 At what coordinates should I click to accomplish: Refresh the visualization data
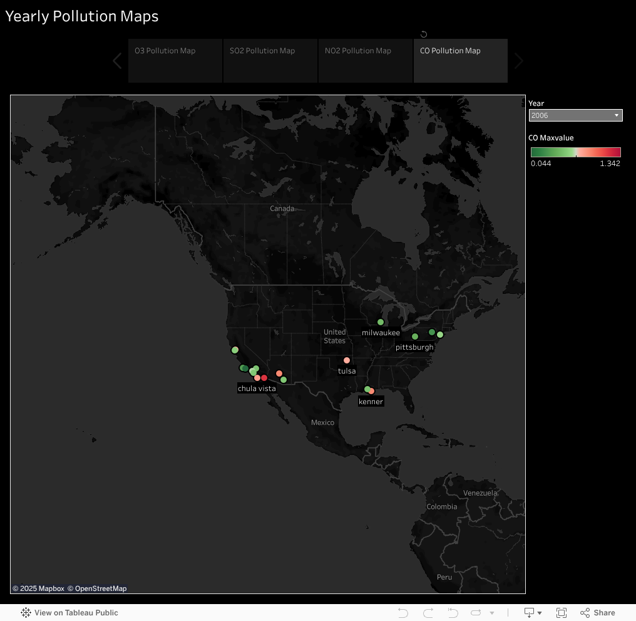click(x=475, y=612)
